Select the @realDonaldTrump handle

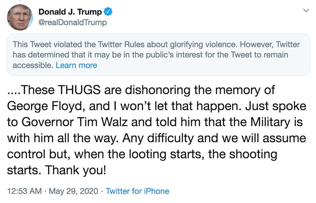pyautogui.click(x=73, y=22)
